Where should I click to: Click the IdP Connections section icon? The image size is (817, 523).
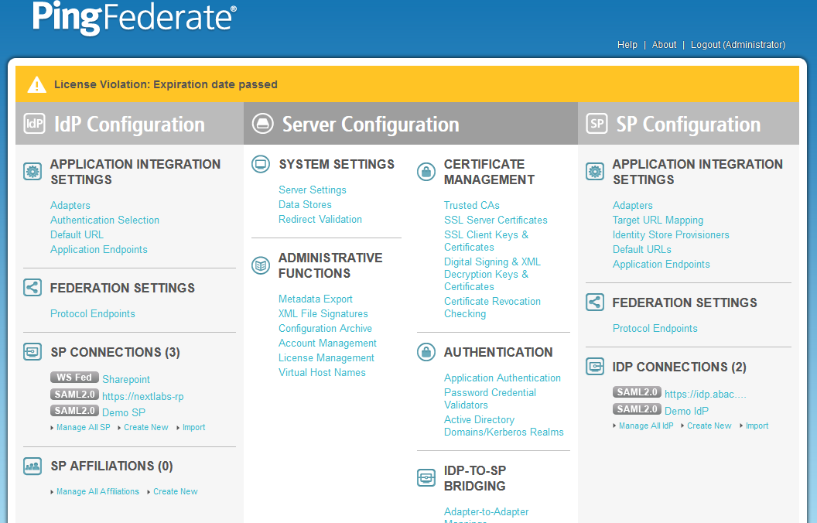pyautogui.click(x=594, y=367)
